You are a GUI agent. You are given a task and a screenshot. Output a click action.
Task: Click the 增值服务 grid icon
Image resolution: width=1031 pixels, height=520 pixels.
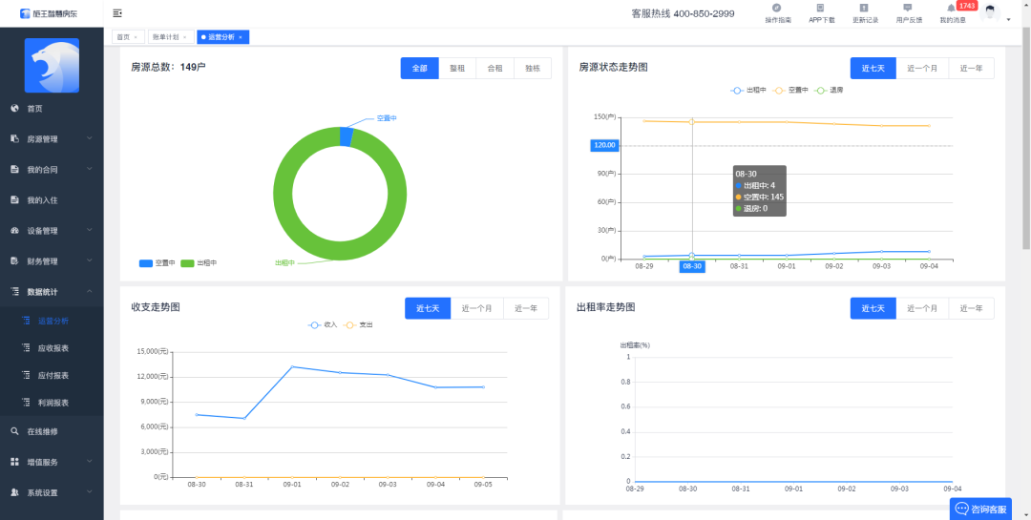click(x=14, y=462)
